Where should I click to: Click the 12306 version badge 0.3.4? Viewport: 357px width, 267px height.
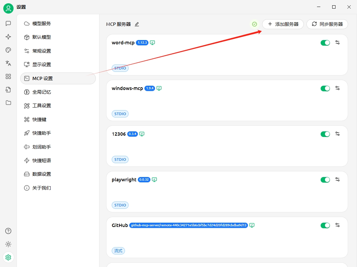point(133,134)
